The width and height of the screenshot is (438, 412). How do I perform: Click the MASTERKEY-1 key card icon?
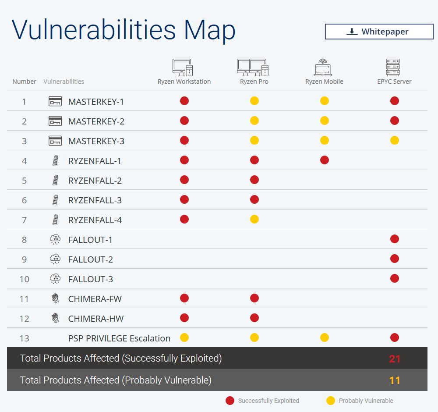[x=55, y=101]
